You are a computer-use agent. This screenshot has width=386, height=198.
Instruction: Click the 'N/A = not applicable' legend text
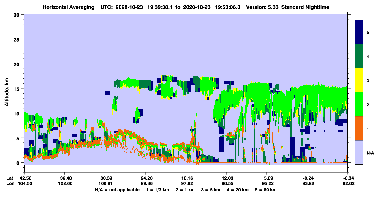tap(117, 190)
